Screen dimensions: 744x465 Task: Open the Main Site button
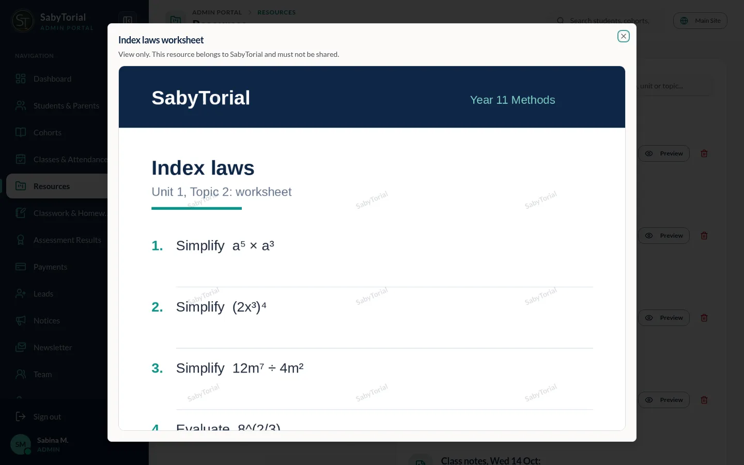tap(700, 21)
